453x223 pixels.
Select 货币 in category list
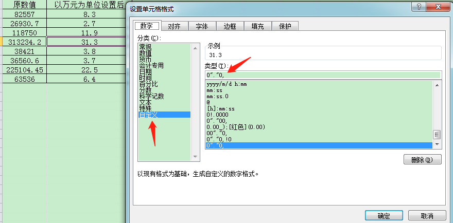164,60
